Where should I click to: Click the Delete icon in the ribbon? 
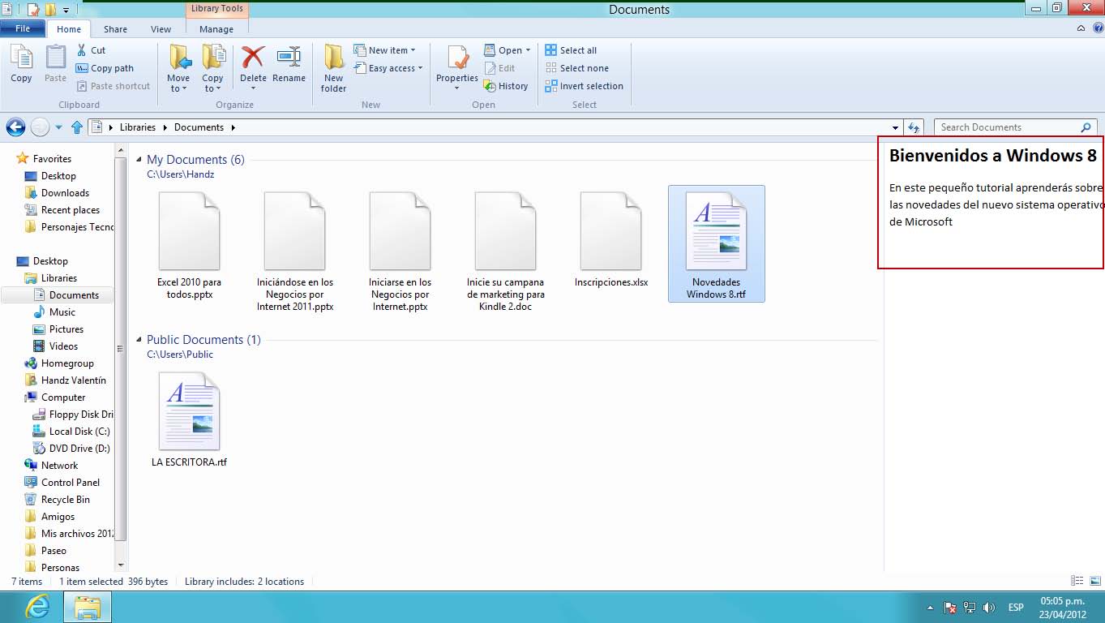pos(253,58)
